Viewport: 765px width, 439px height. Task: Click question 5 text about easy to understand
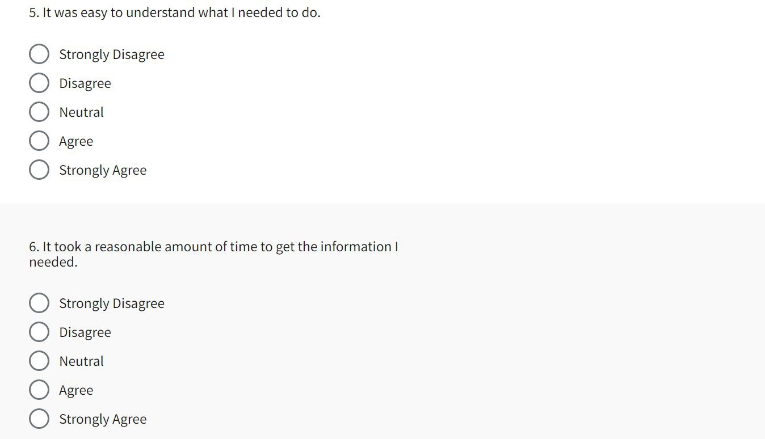point(175,12)
